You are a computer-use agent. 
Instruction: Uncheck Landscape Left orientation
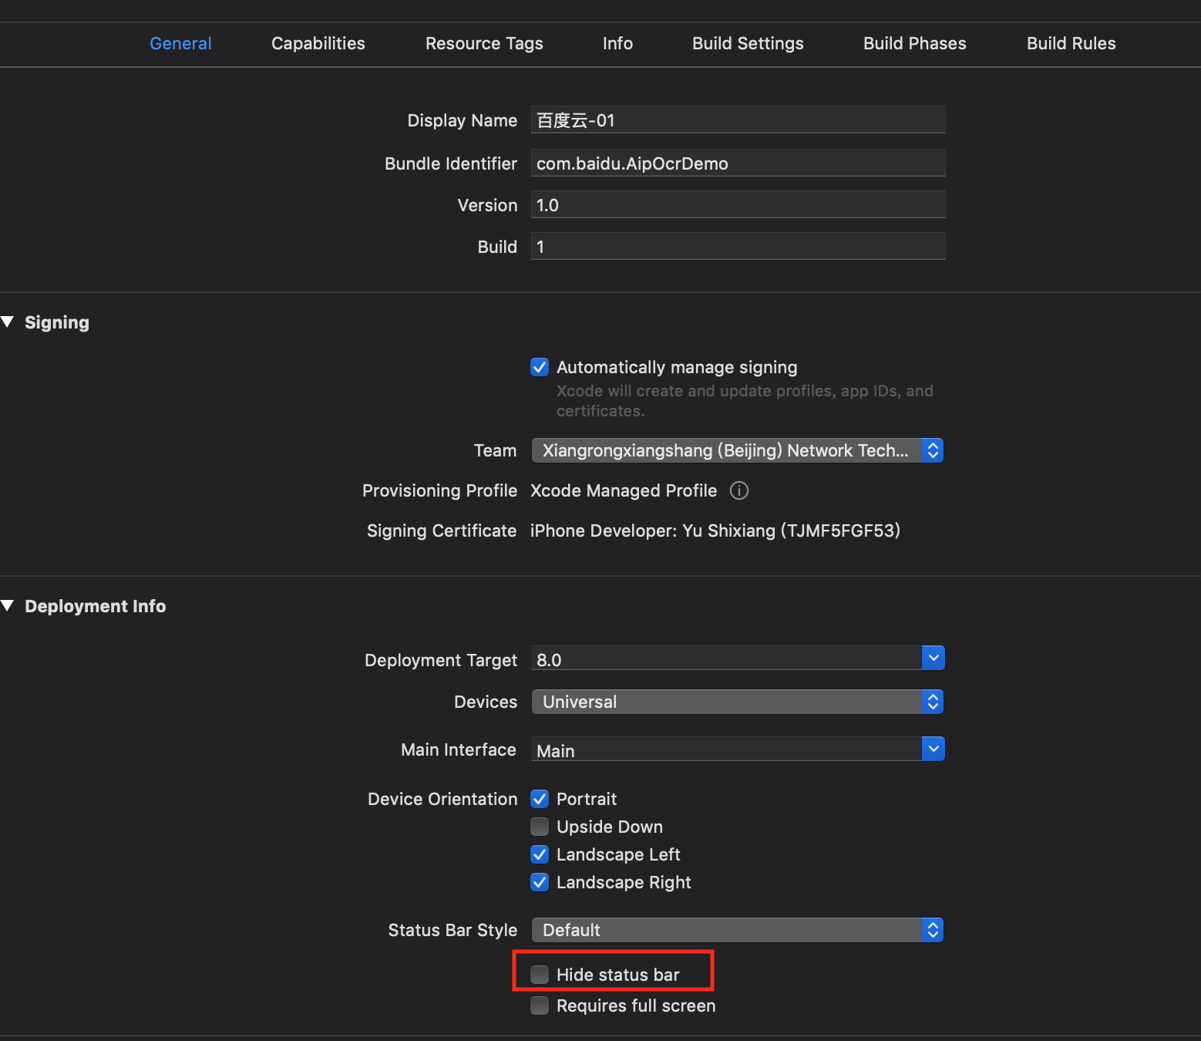[x=540, y=854]
